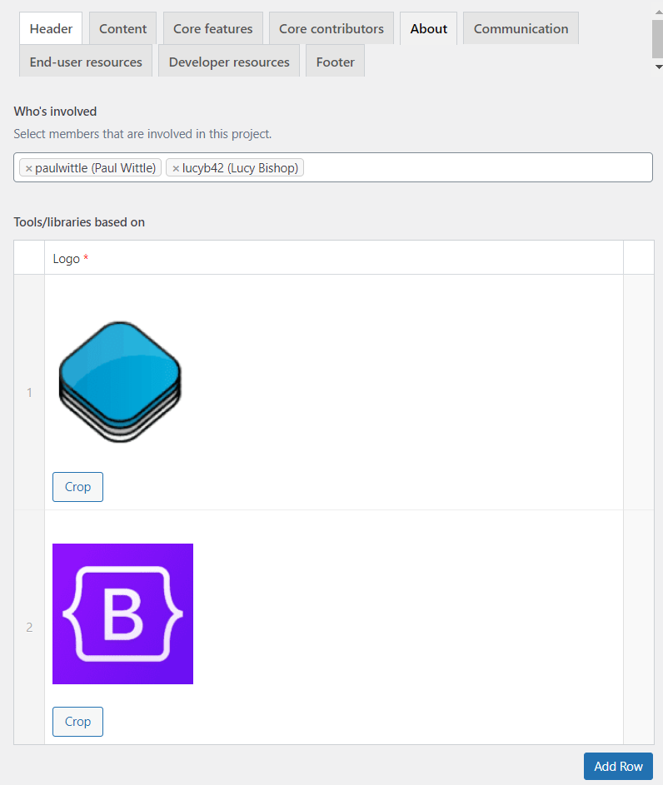
Task: Select row 2 handle in the logo table
Action: click(x=29, y=627)
